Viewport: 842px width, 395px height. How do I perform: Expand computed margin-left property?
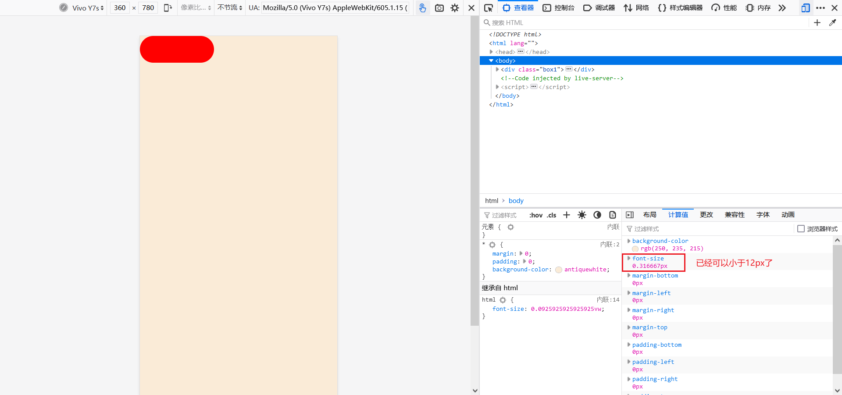tap(628, 293)
